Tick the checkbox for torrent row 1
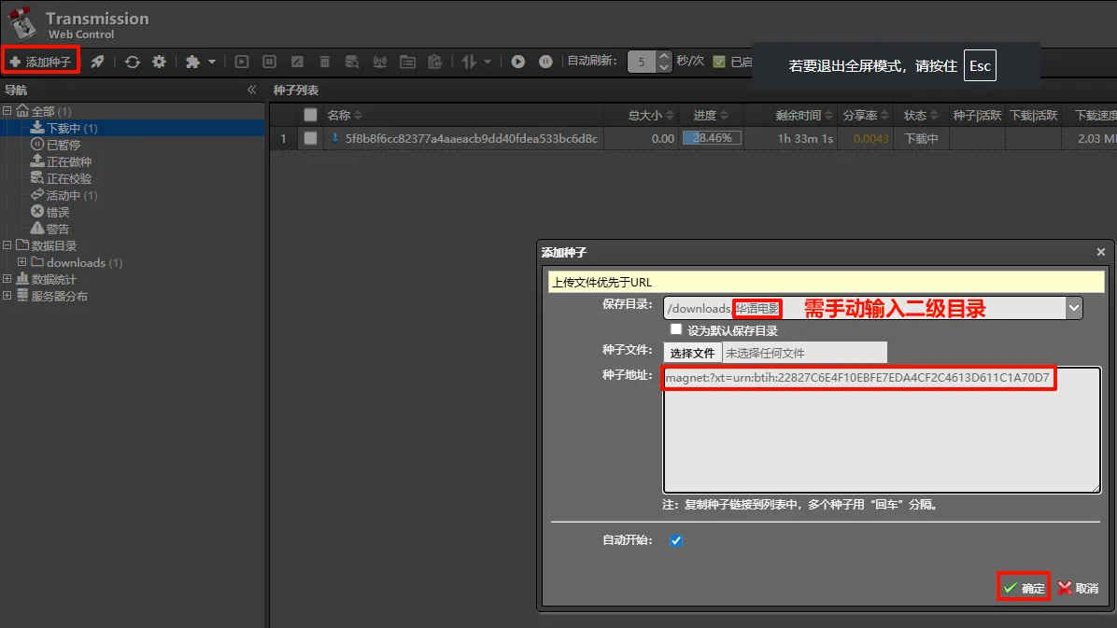 311,138
